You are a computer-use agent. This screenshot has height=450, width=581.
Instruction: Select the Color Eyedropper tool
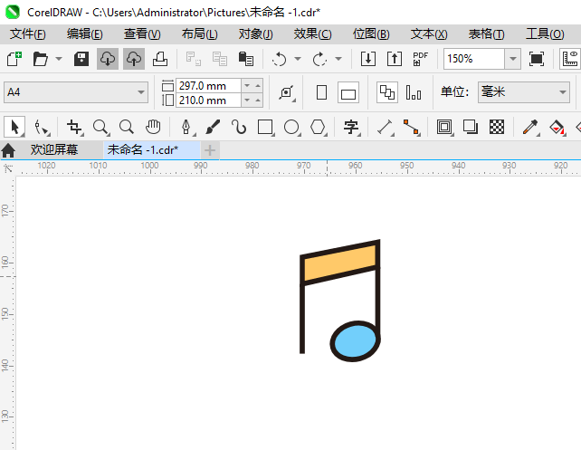coord(530,127)
